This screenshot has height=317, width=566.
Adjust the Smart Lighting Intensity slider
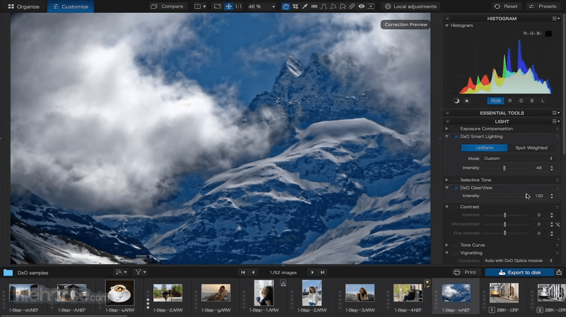(504, 168)
